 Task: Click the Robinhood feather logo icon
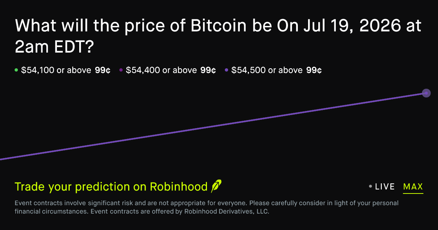[216, 186]
